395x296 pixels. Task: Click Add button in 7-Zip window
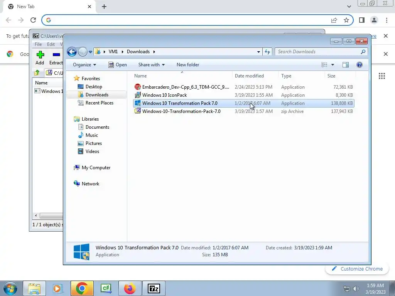(x=40, y=58)
